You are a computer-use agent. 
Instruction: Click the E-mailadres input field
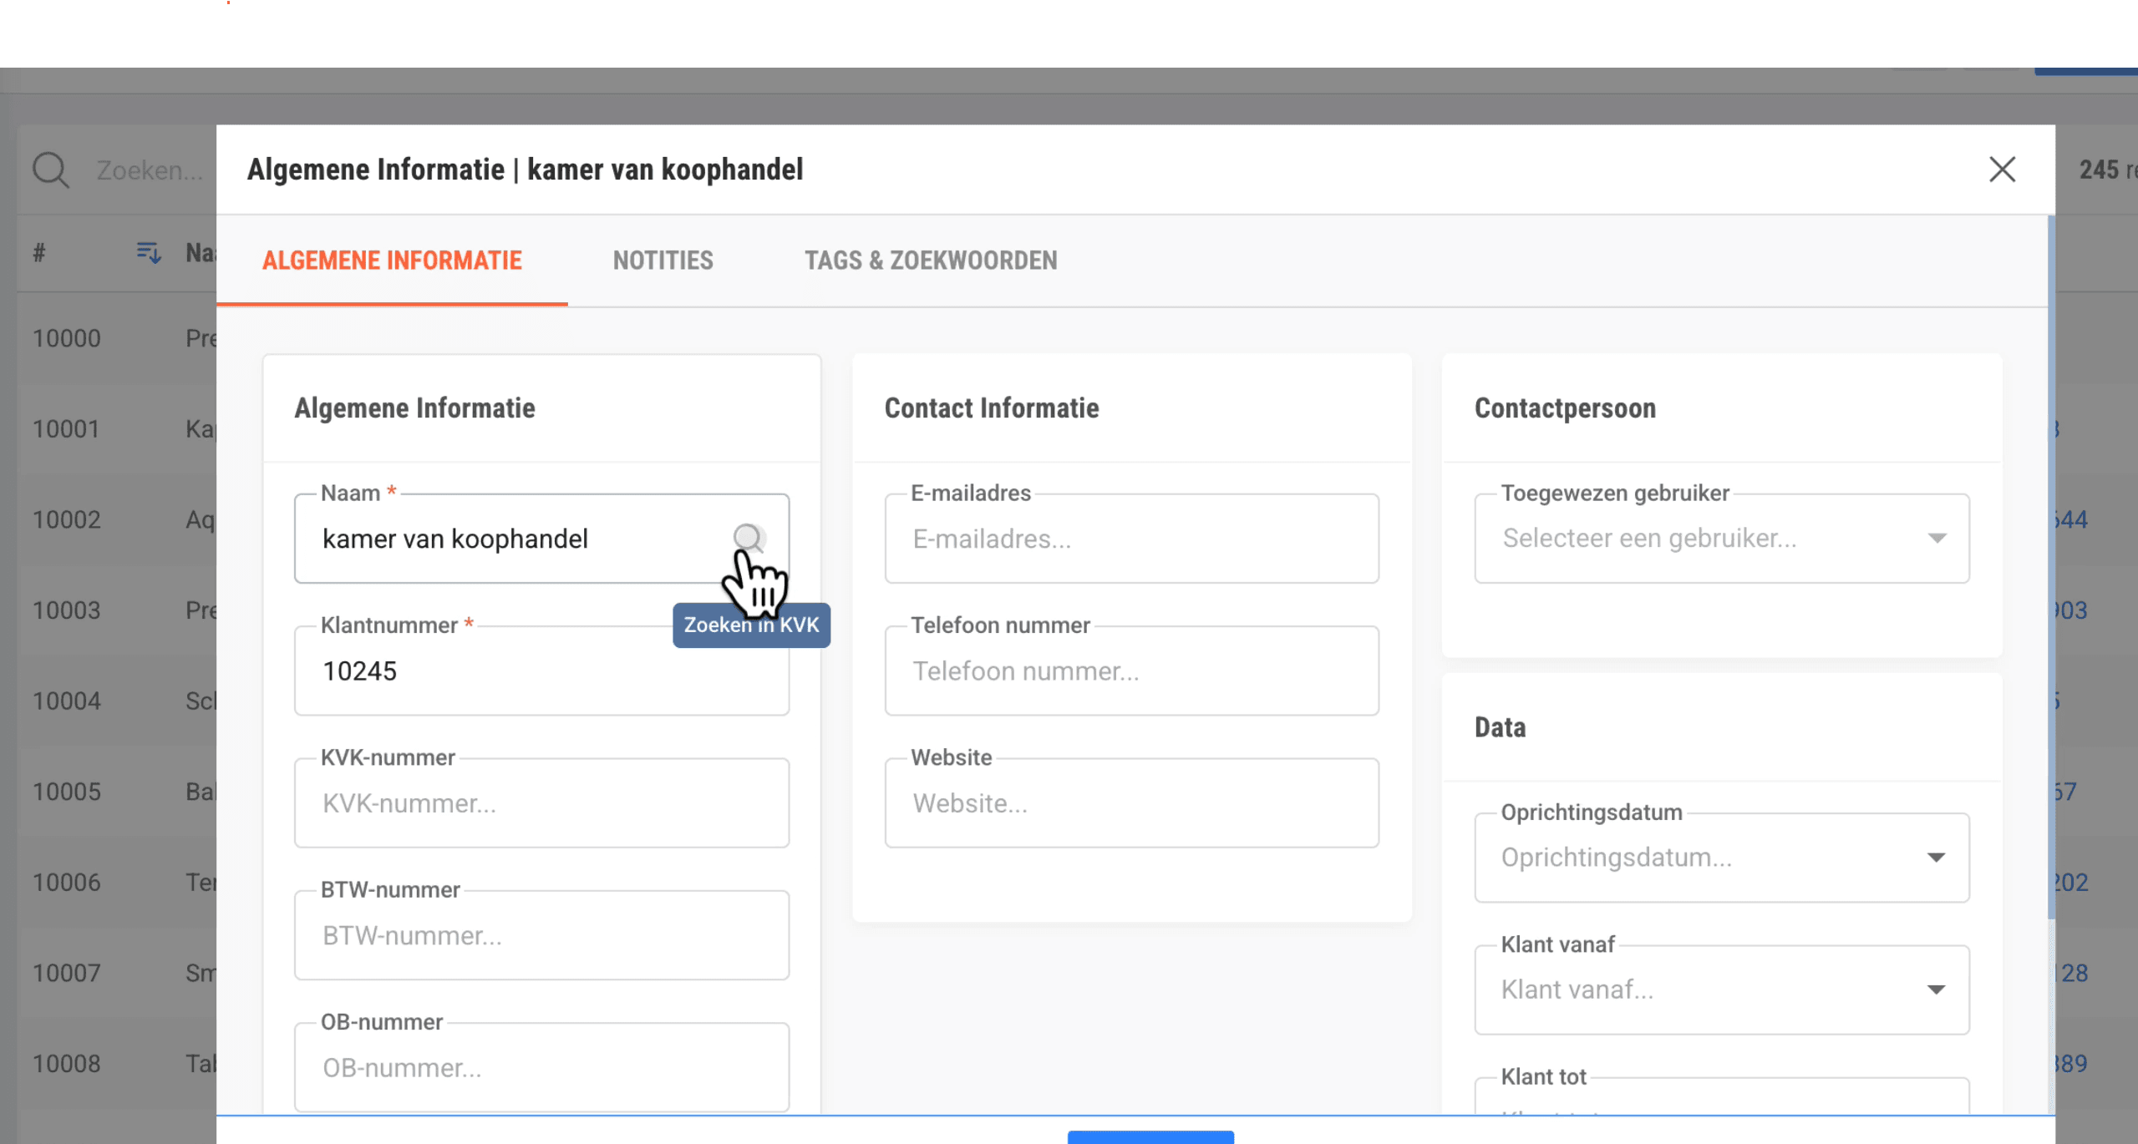1130,539
